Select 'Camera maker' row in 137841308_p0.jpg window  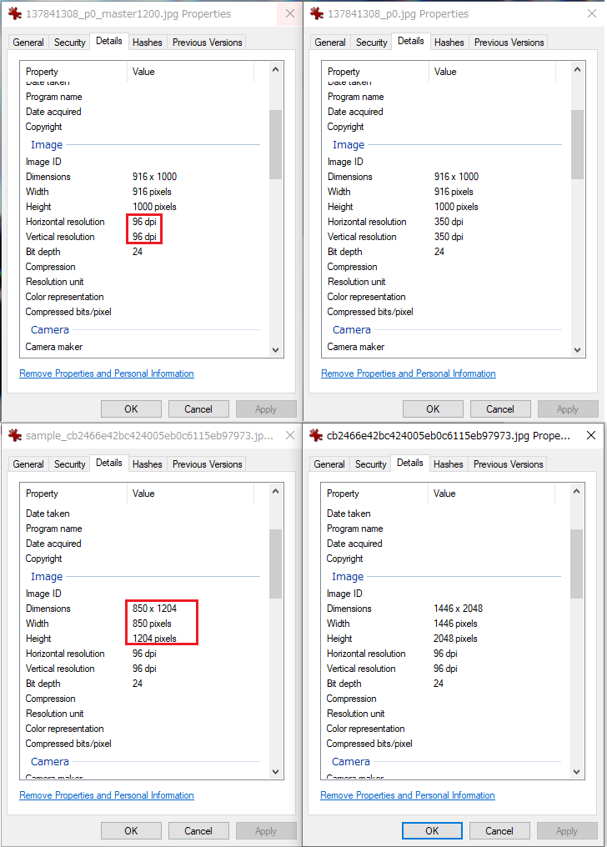pos(447,347)
